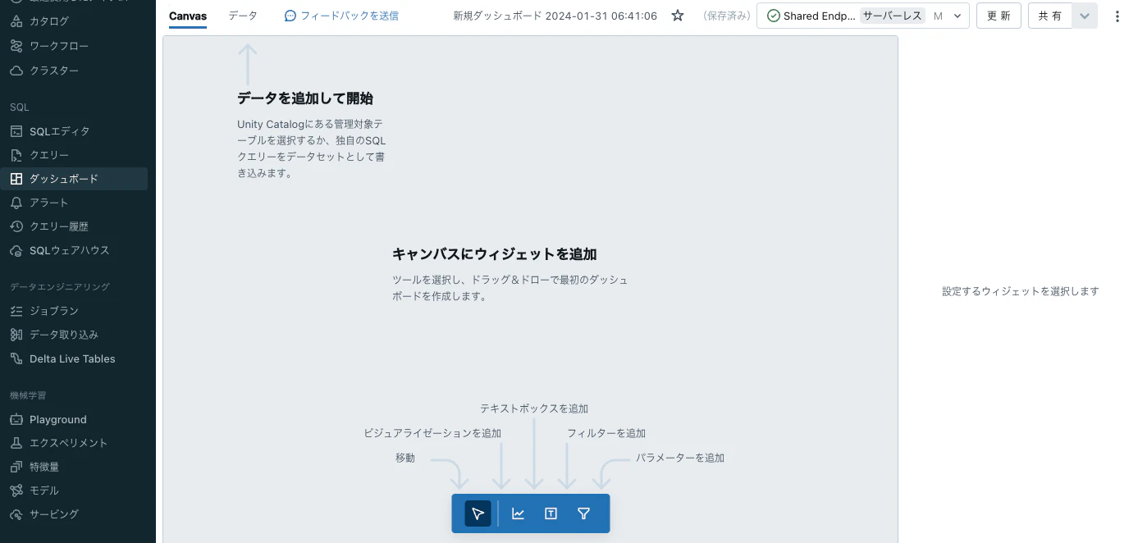Open Playground from sidebar

(x=57, y=419)
